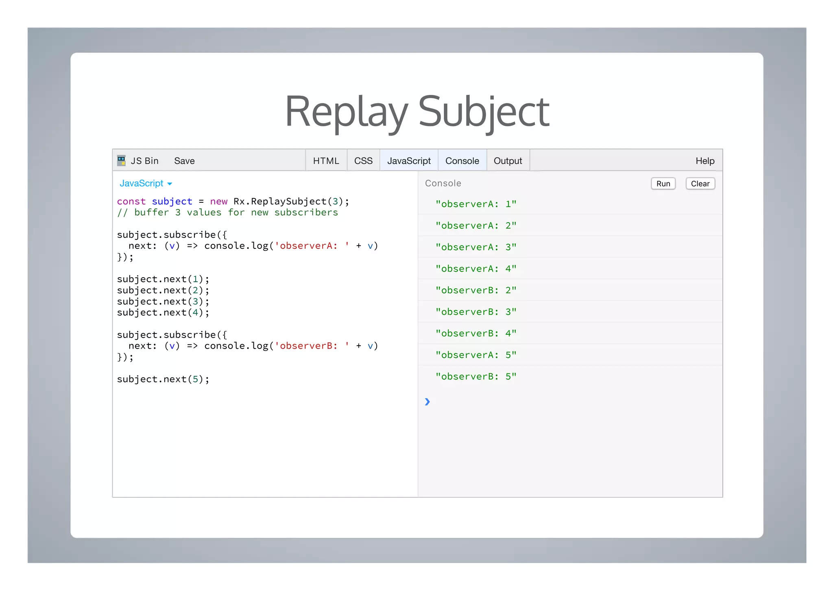Toggle the CSS panel tab
Image resolution: width=833 pixels, height=590 pixels.
point(363,161)
